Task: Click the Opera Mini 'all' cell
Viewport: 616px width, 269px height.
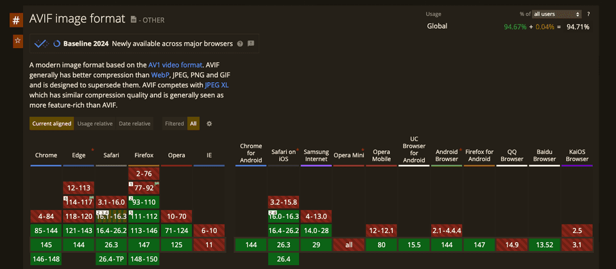Action: coord(349,245)
